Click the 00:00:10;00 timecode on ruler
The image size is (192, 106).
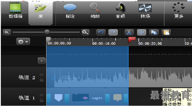104,44
